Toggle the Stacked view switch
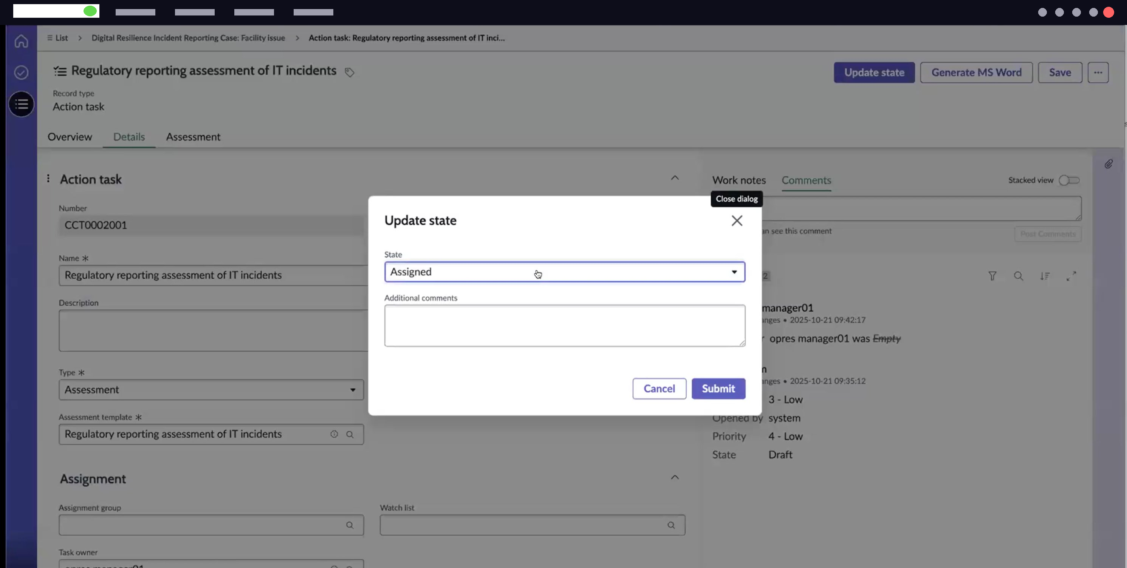The height and width of the screenshot is (568, 1127). (x=1069, y=180)
